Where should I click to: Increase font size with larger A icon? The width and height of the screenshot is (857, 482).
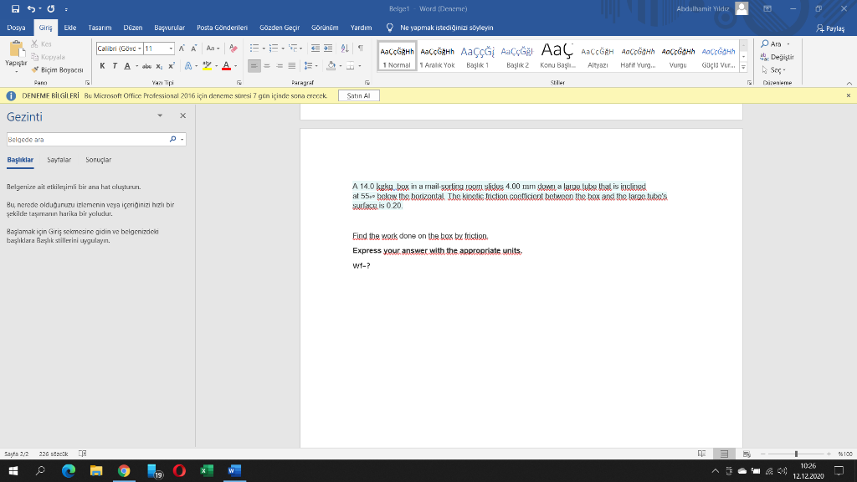(182, 48)
